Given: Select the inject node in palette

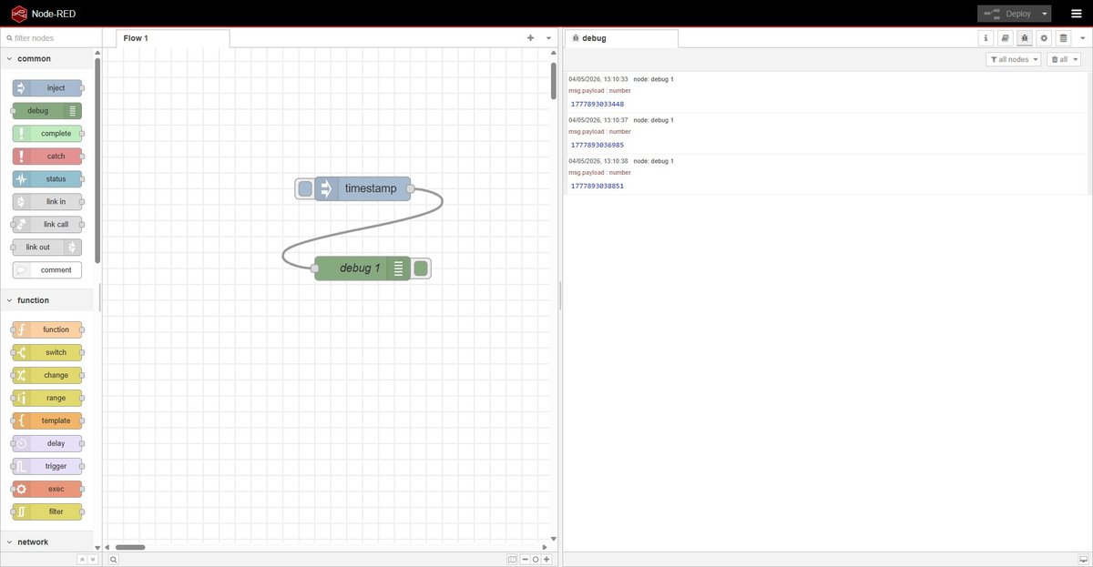Looking at the screenshot, I should pyautogui.click(x=47, y=87).
